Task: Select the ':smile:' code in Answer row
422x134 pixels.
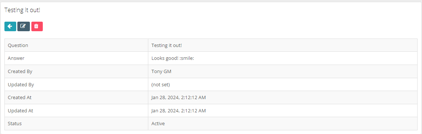Action: click(x=187, y=58)
